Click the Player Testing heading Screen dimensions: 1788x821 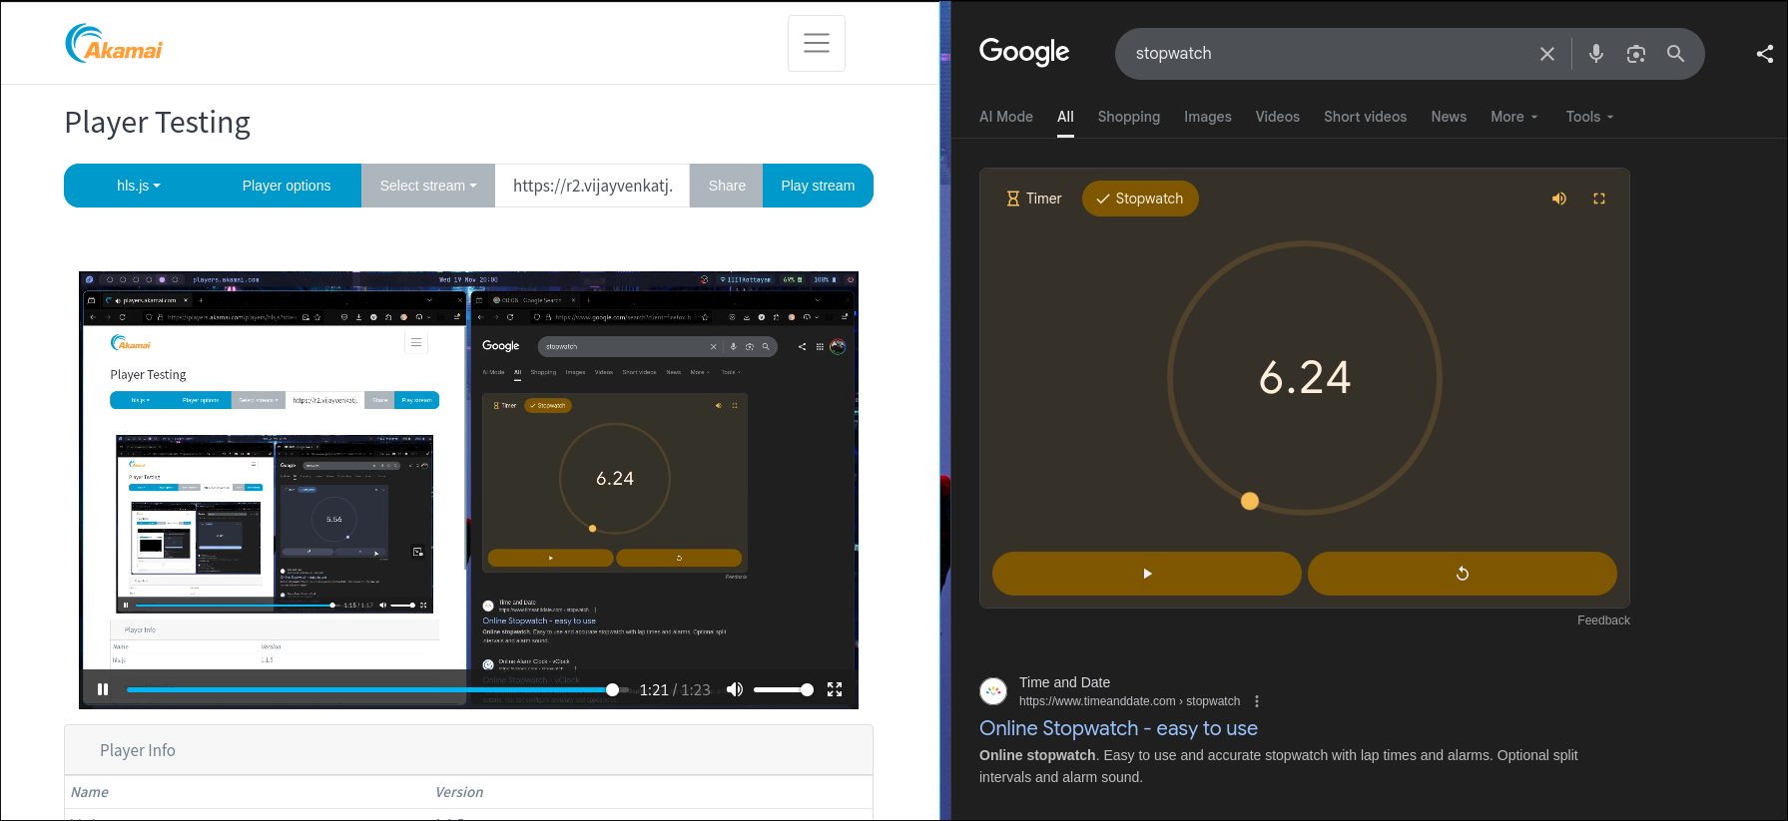[158, 122]
